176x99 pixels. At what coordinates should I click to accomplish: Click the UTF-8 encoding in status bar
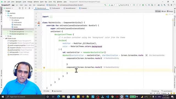158,93
